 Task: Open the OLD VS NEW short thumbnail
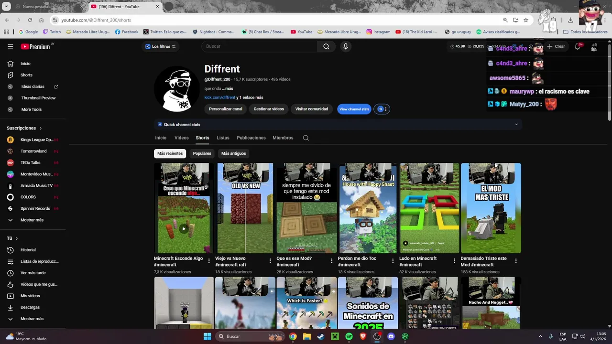[245, 208]
